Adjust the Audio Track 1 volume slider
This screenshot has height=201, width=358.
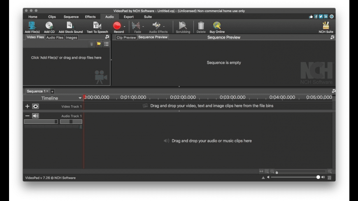pyautogui.click(x=41, y=122)
